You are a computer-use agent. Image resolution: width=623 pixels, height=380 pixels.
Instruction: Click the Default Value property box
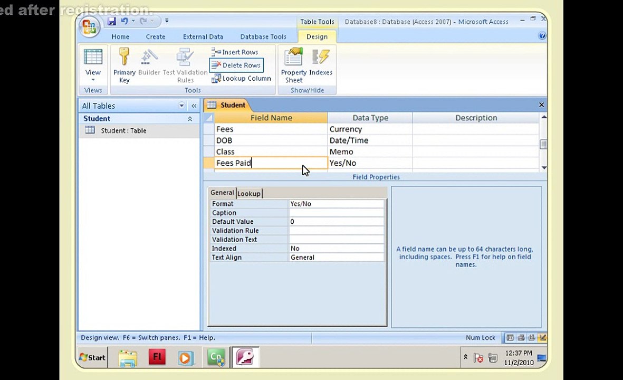[336, 222]
